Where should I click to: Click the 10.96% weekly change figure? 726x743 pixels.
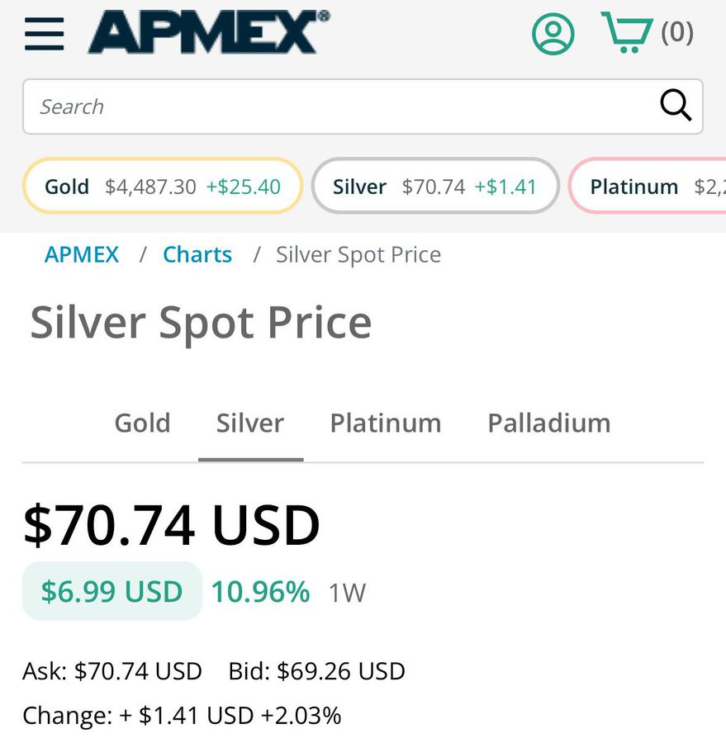pyautogui.click(x=260, y=591)
